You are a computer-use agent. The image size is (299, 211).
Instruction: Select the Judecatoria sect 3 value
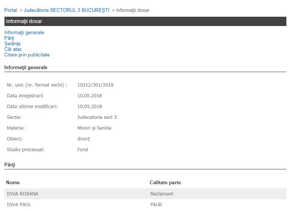97,117
